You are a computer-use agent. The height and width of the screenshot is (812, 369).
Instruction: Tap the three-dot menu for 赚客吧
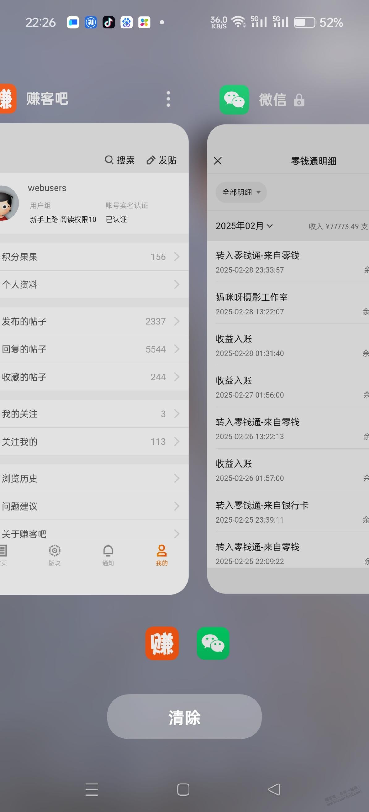168,99
